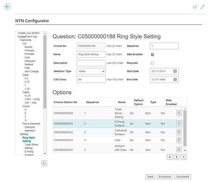This screenshot has height=182, width=221.
Task: Edit the Name field
Action: (x=91, y=55)
